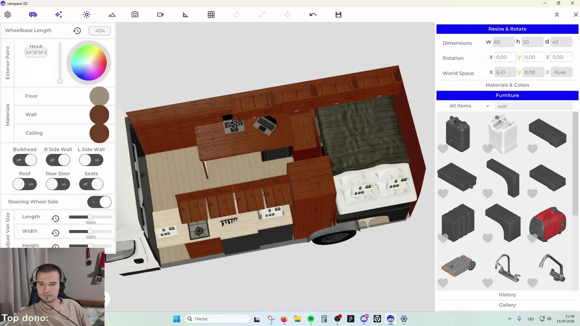Select the white water container thumbnail
Viewport: 580px width, 326px height.
(503, 134)
